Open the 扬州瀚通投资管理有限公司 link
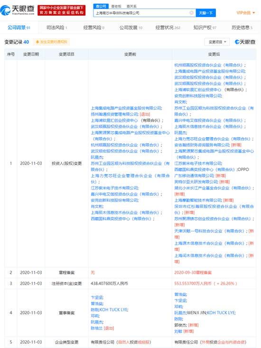Image resolution: width=261 pixels, height=348 pixels. tap(114, 114)
